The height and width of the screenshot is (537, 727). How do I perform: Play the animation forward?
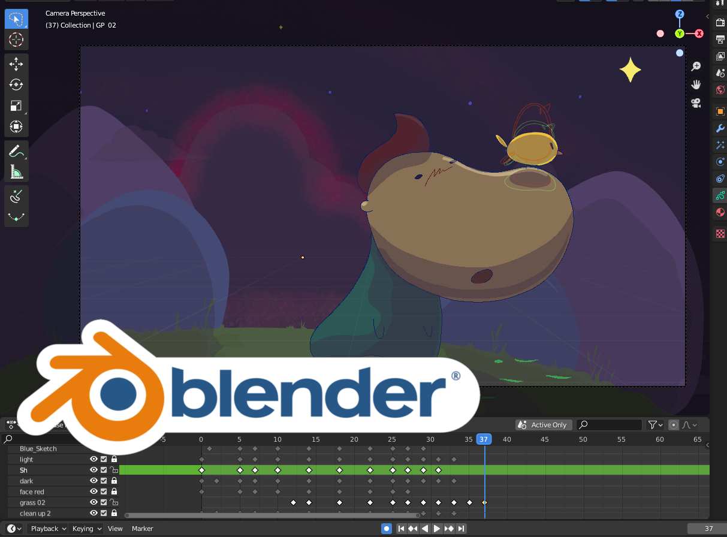pos(437,529)
